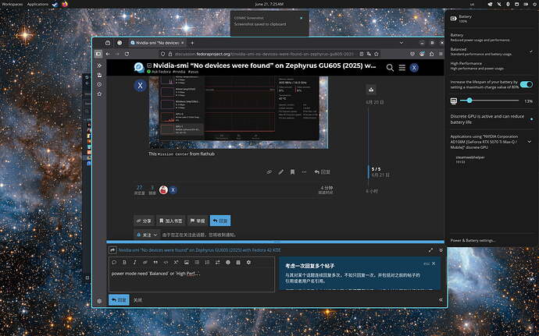Open Power & Battery settings link
539x336 pixels.
tap(473, 240)
